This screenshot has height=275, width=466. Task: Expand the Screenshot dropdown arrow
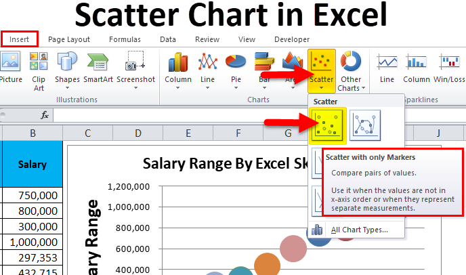click(x=136, y=87)
